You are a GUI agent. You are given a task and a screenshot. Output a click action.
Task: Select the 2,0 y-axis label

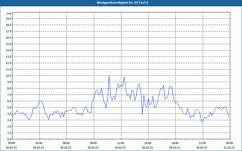point(9,127)
